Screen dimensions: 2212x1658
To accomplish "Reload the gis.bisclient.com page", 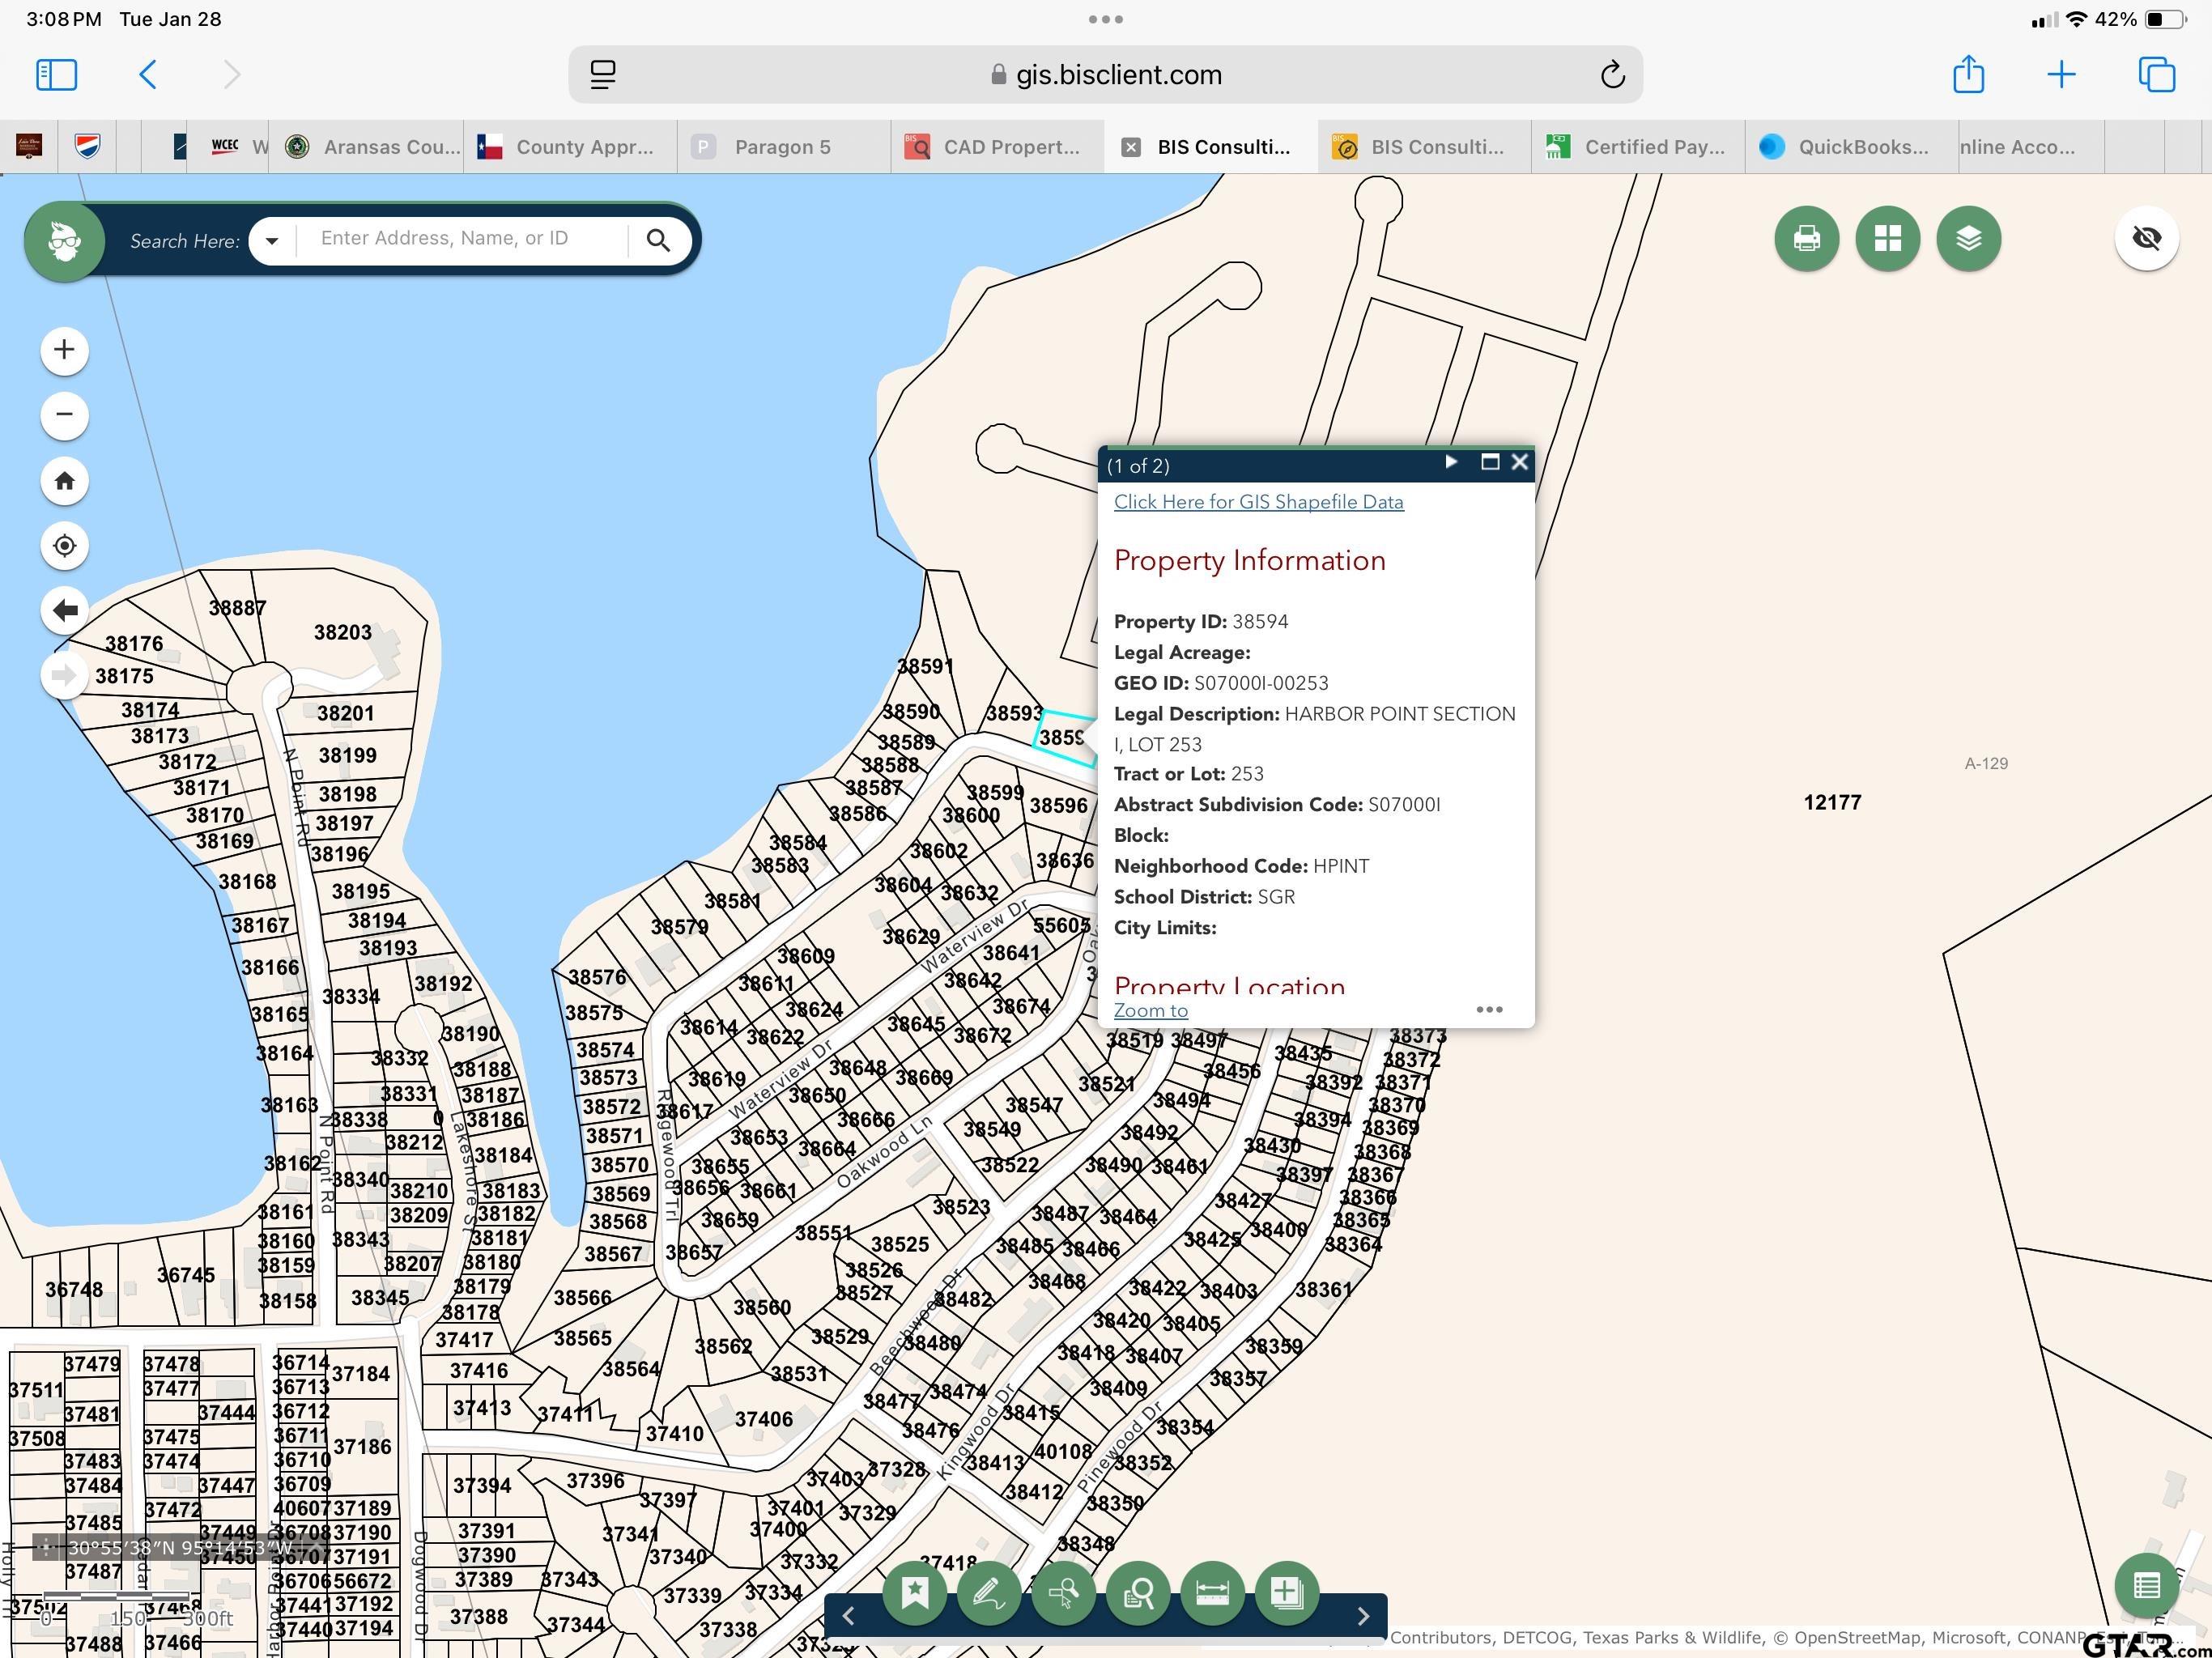I will click(1612, 75).
